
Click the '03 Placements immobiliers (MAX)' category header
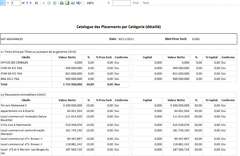pos(23,95)
